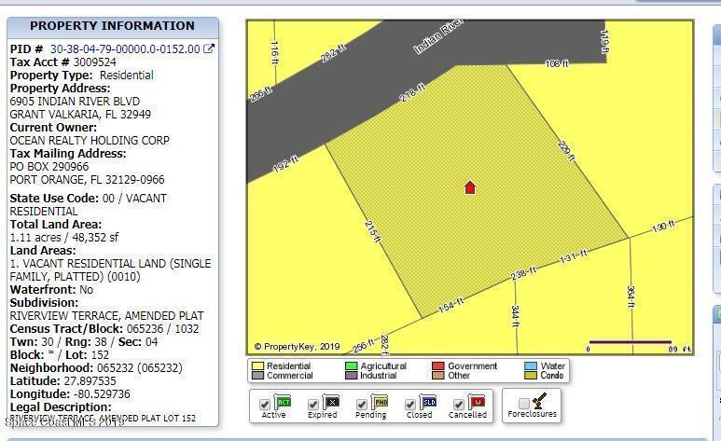Toggle the Expired listings checkbox
The width and height of the screenshot is (721, 441).
(x=313, y=405)
